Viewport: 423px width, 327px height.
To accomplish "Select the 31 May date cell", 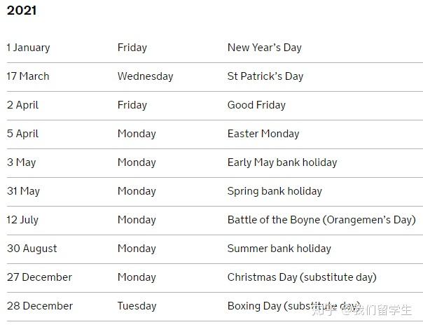I will 24,191.
